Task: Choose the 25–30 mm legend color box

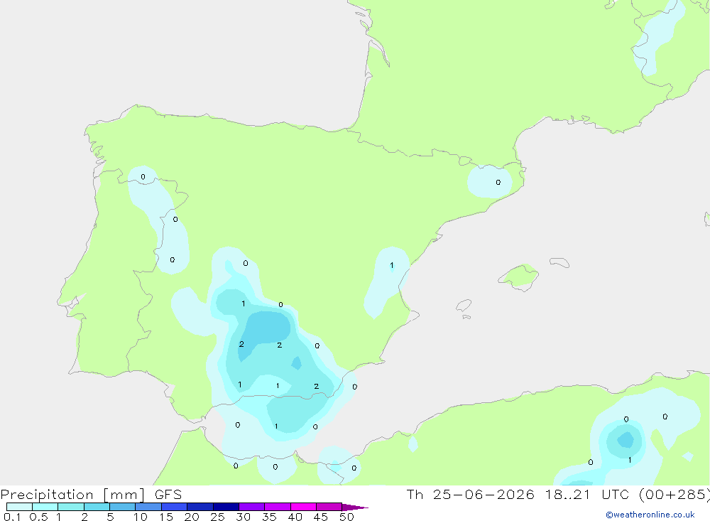Action: 226,507
